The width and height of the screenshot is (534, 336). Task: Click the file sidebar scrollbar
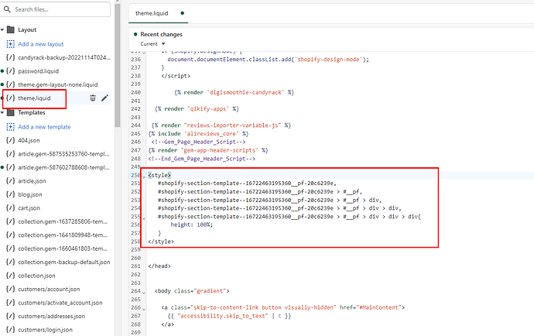pos(118,65)
